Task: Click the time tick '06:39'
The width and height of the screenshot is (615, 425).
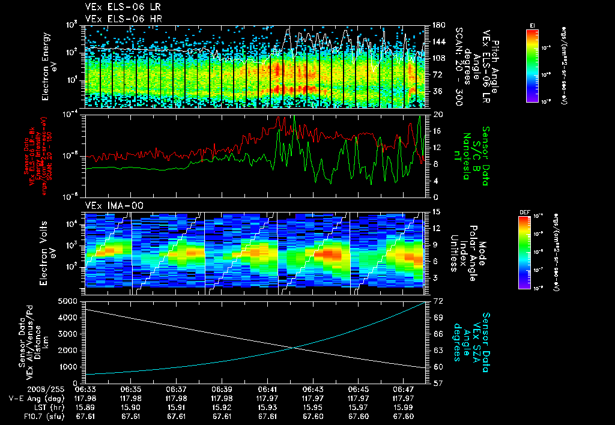Action: click(x=222, y=390)
